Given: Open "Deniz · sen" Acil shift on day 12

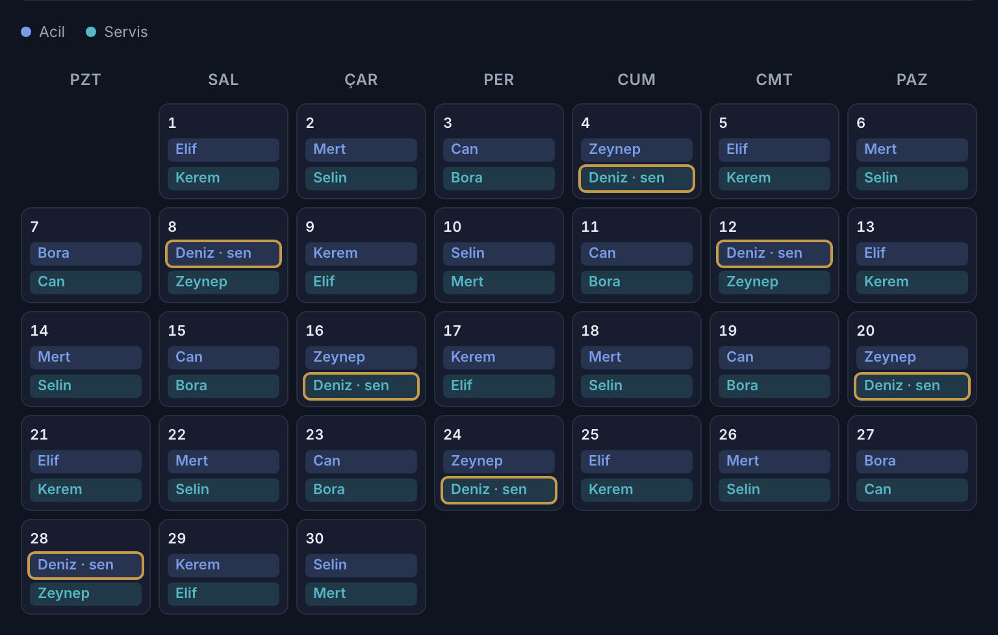Looking at the screenshot, I should tap(774, 253).
